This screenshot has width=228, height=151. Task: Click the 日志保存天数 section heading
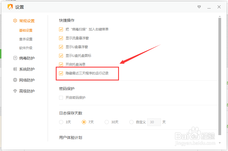coord(71,113)
